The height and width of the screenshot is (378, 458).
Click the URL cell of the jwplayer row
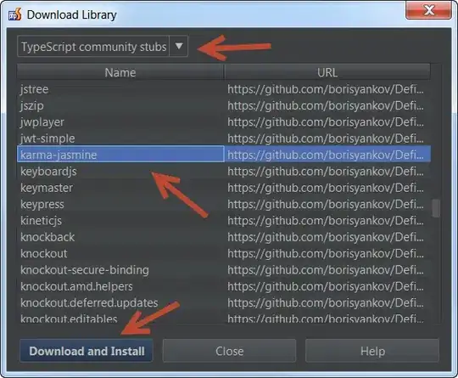(x=327, y=121)
